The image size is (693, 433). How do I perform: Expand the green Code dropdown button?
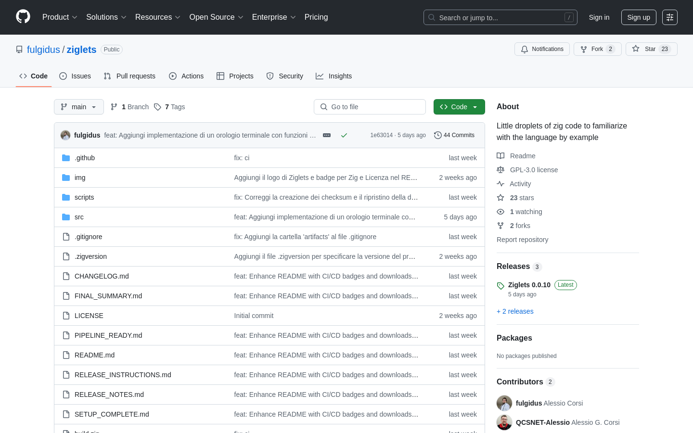(459, 107)
